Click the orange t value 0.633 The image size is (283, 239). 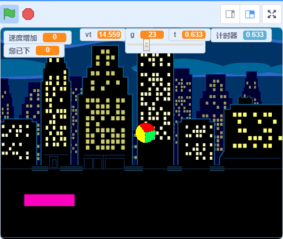(194, 35)
